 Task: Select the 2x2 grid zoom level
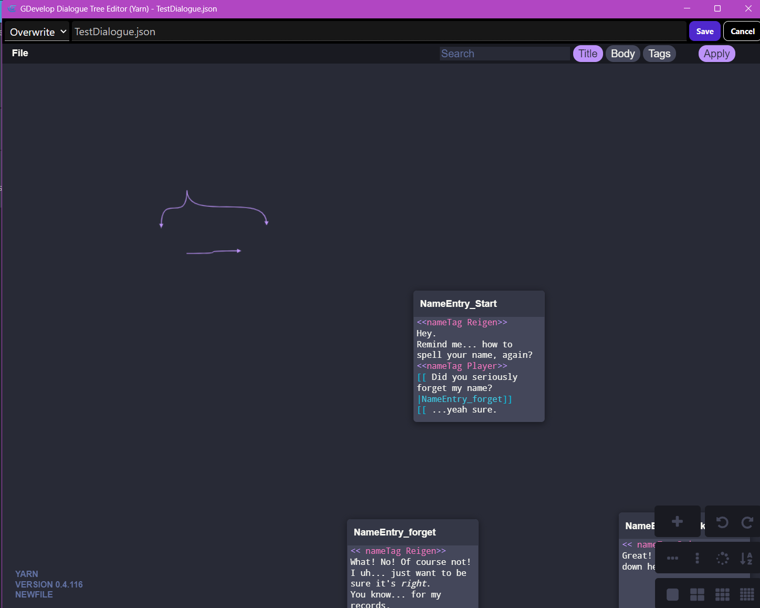[697, 594]
